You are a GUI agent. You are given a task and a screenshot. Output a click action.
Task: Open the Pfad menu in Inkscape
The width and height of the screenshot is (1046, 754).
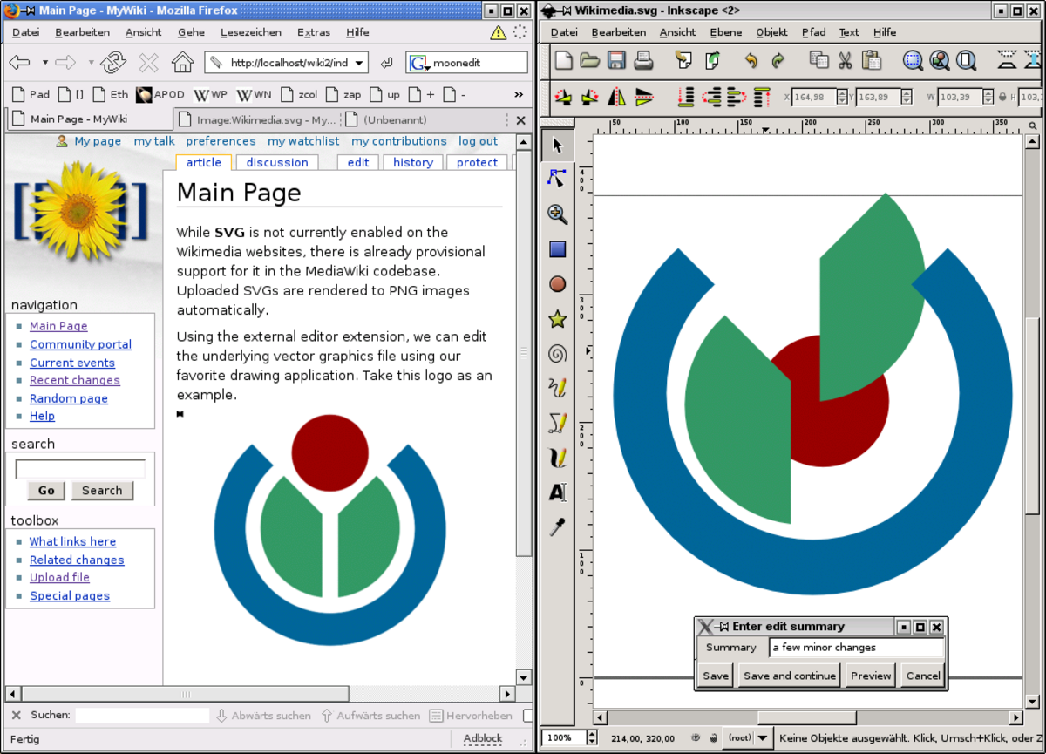(x=813, y=32)
